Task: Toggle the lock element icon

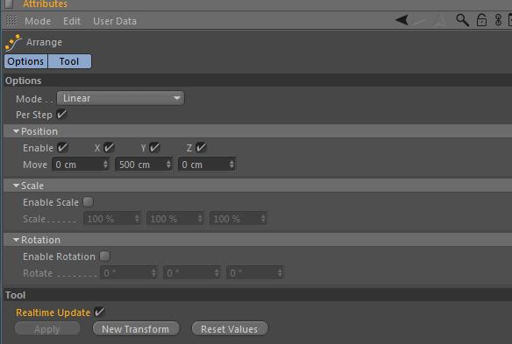Action: (x=481, y=20)
